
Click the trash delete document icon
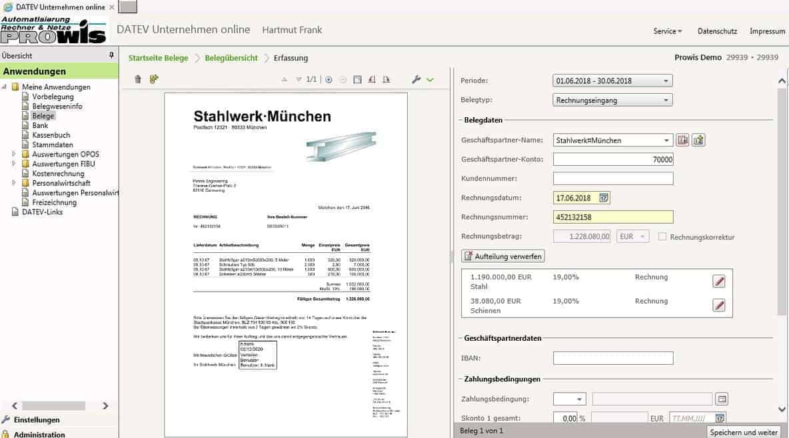tap(138, 79)
